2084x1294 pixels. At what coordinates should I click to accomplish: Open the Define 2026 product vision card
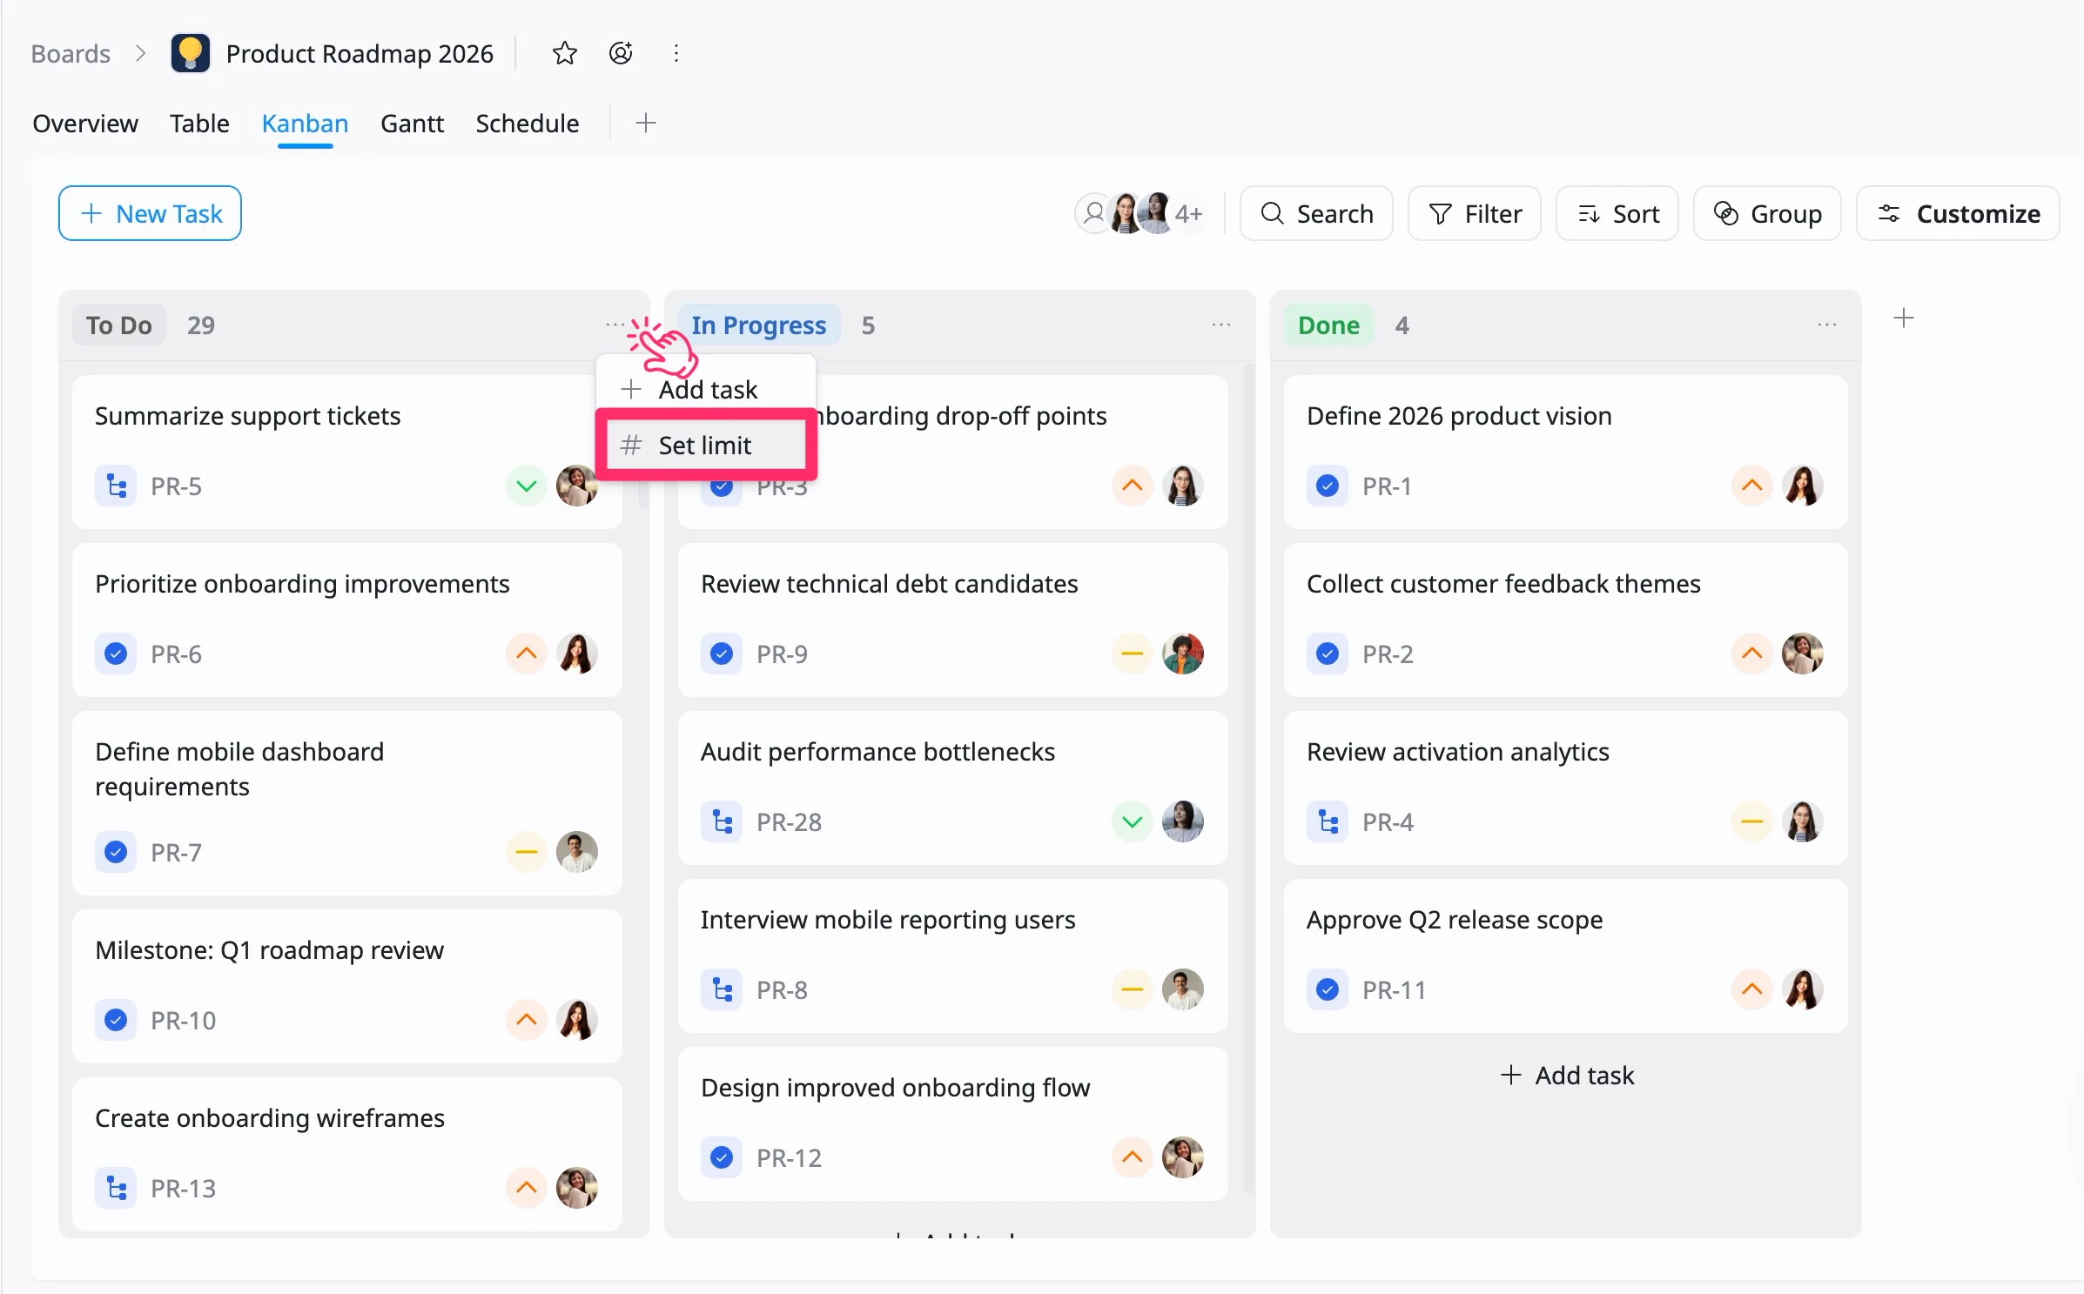(x=1565, y=452)
